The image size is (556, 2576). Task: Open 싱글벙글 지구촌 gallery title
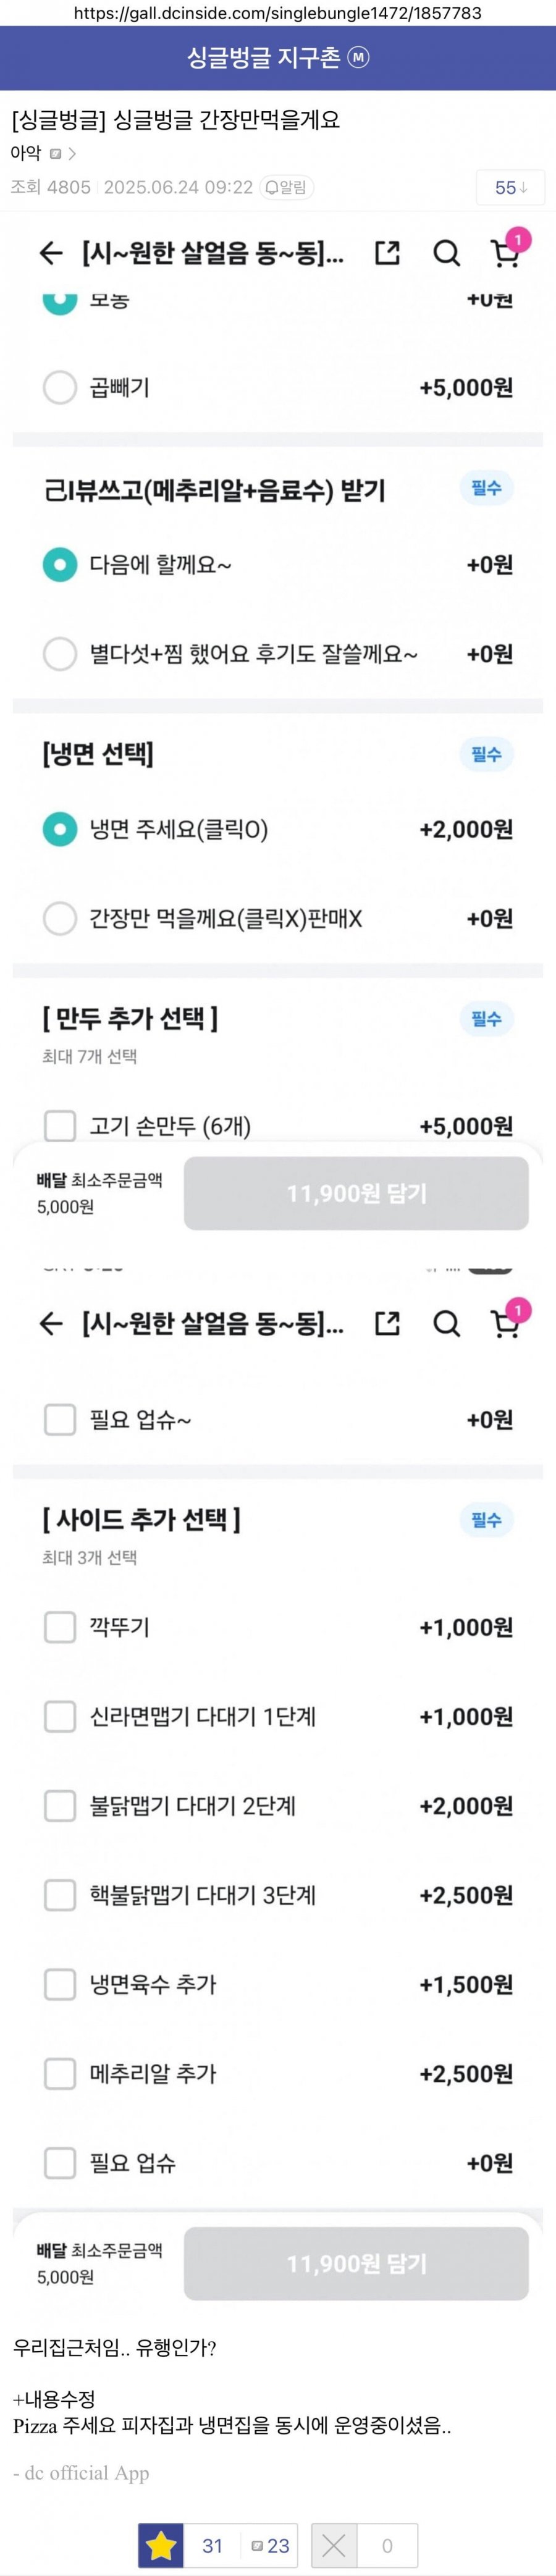[264, 58]
